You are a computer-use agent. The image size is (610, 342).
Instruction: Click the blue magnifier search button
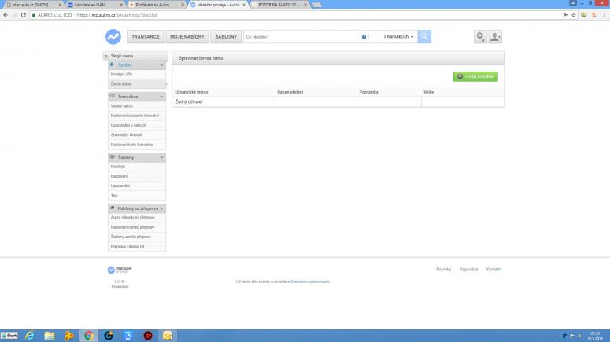pyautogui.click(x=424, y=36)
